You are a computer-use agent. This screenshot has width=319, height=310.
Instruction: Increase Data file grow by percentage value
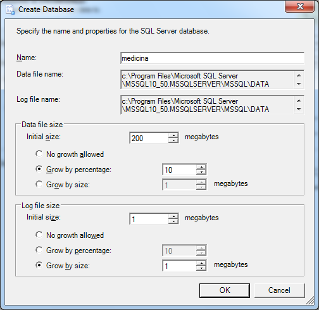pyautogui.click(x=201, y=167)
